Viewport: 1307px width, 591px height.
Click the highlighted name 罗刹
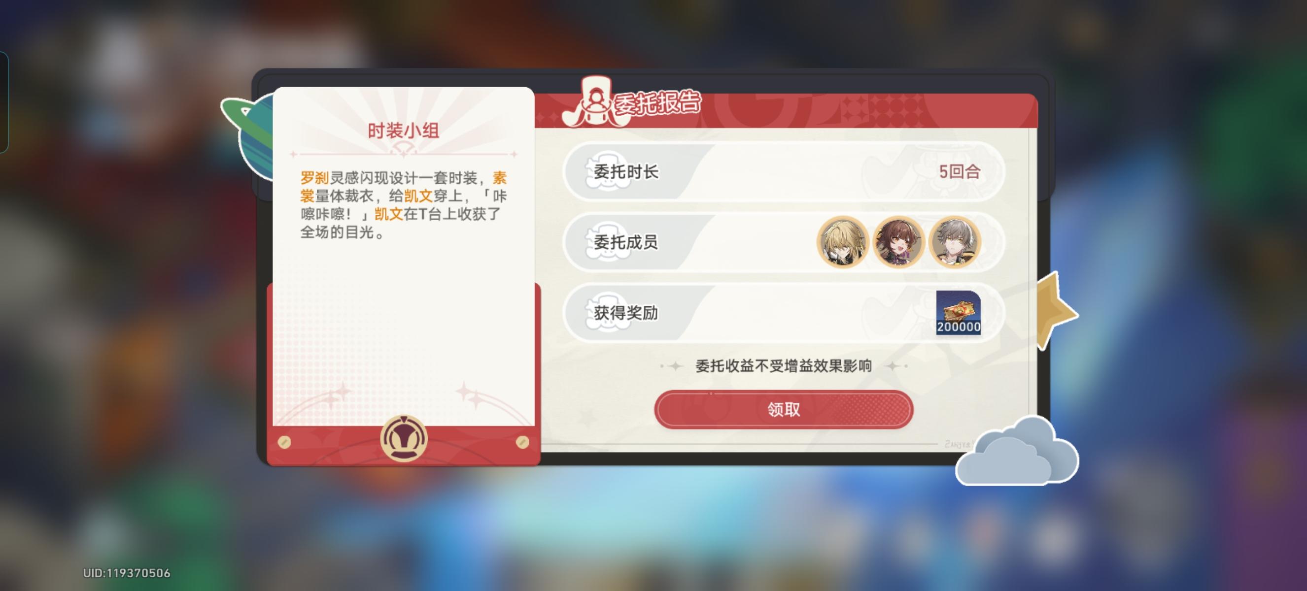point(314,178)
